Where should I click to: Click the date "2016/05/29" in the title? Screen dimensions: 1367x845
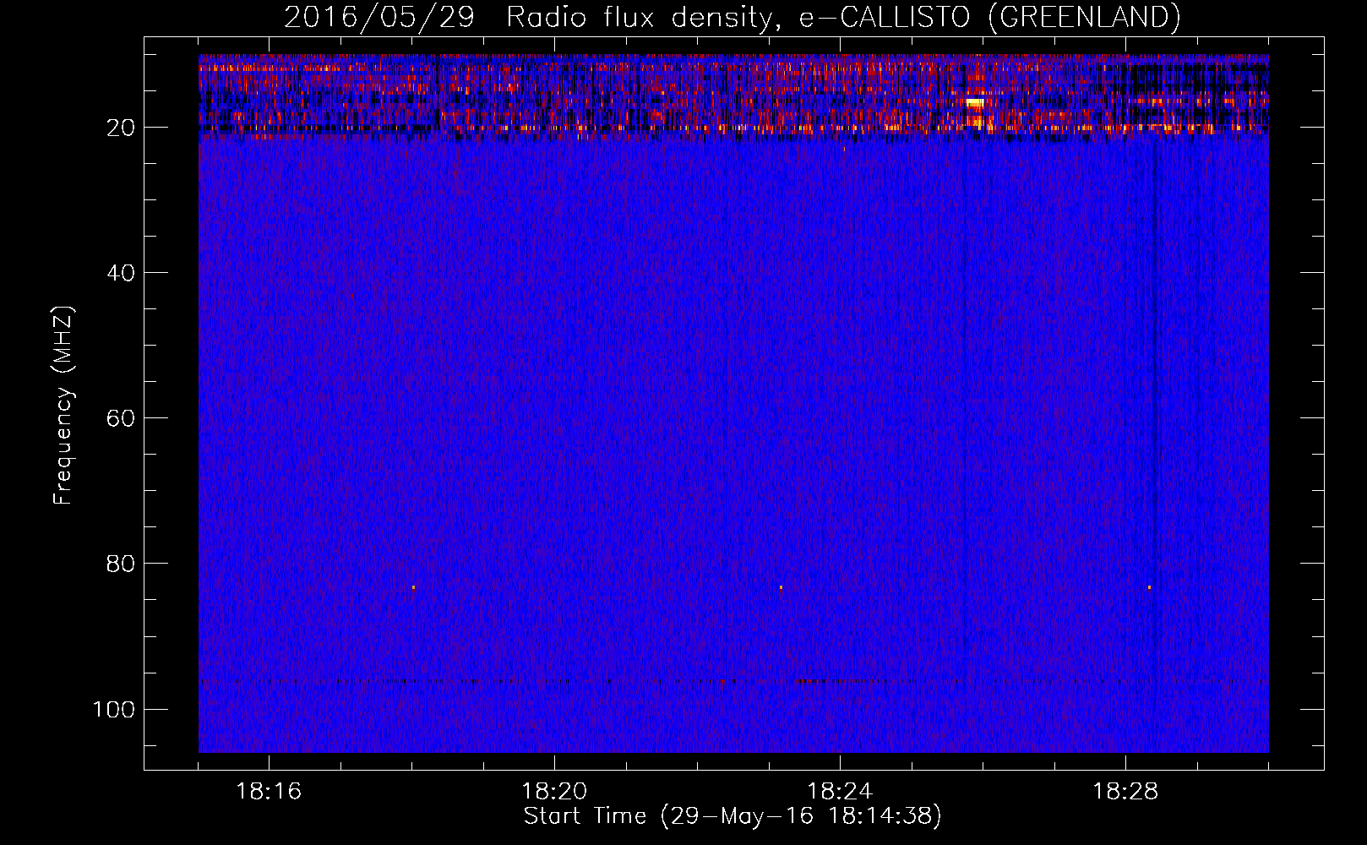click(379, 17)
